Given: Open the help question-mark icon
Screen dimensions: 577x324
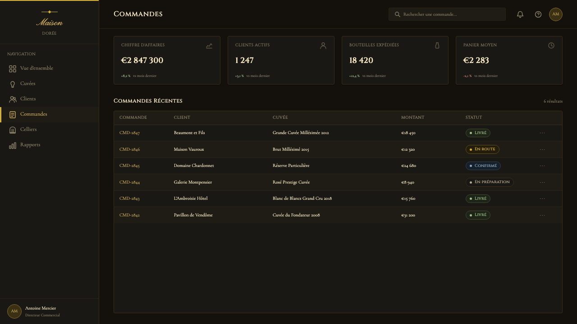Looking at the screenshot, I should (x=538, y=14).
